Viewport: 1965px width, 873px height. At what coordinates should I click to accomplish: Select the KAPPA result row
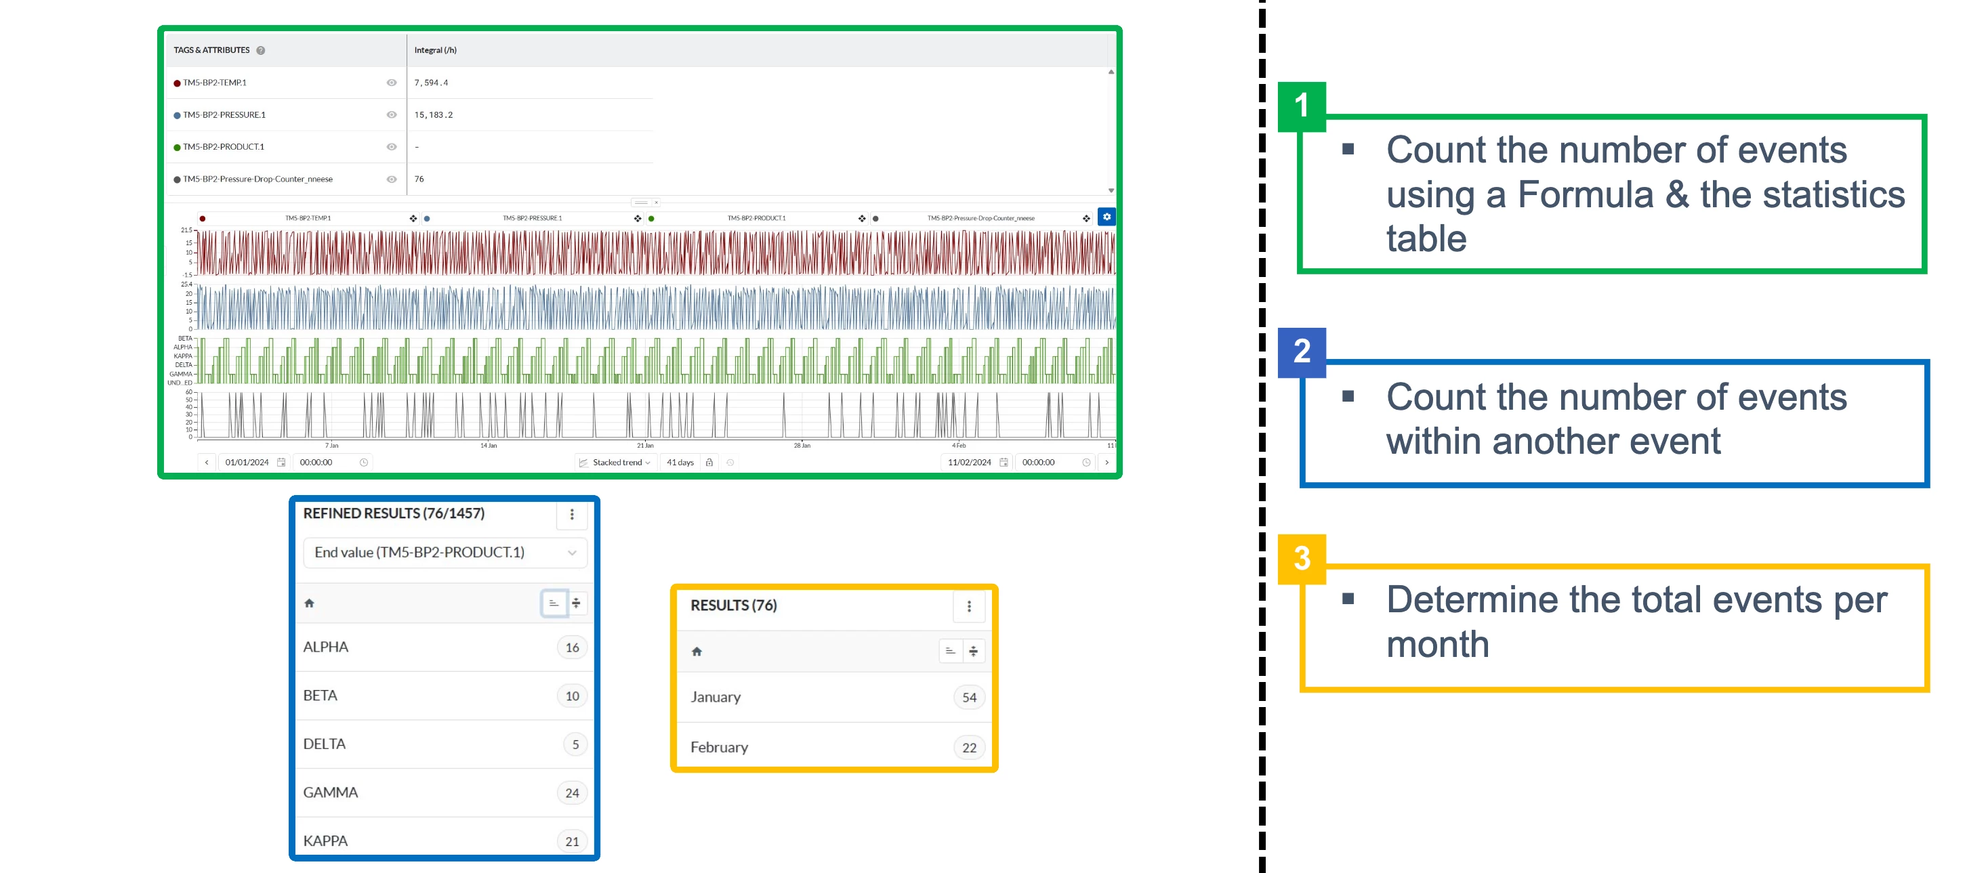pos(444,838)
